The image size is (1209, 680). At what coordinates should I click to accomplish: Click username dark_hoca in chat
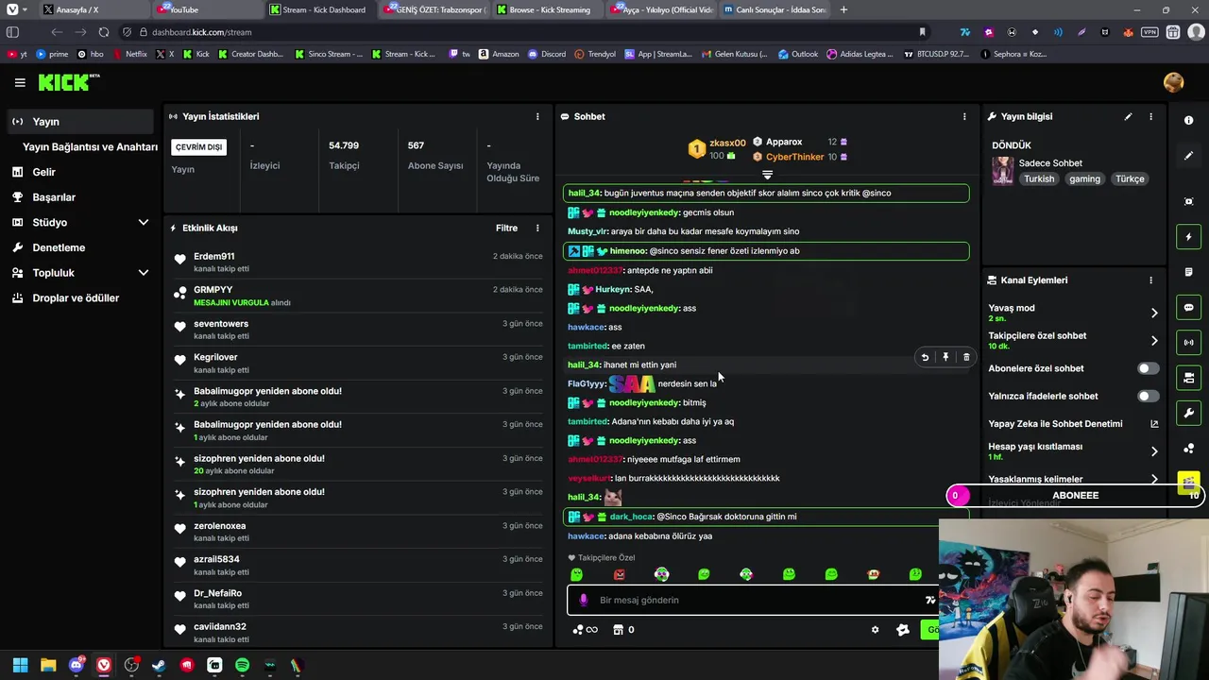pyautogui.click(x=631, y=517)
